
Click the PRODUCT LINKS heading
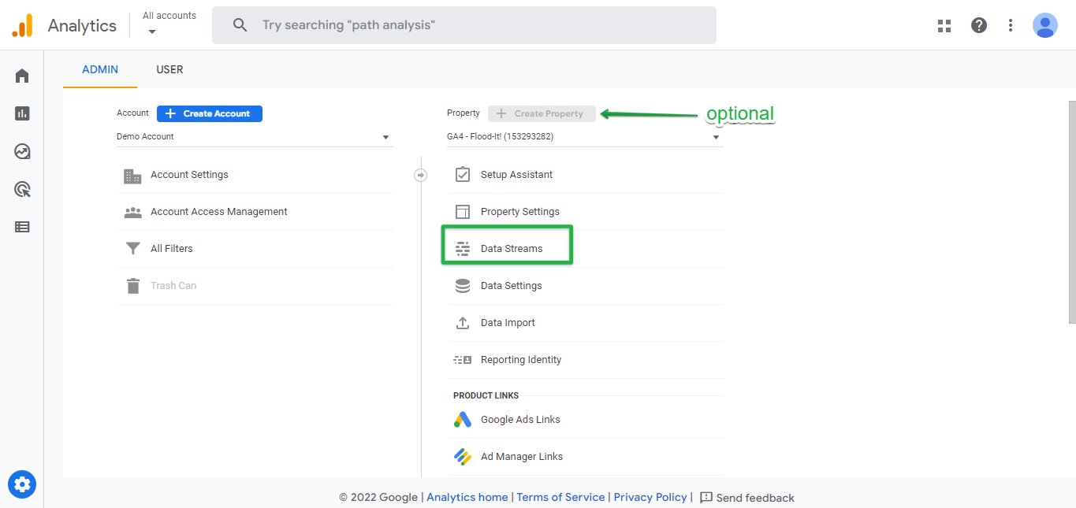[486, 395]
